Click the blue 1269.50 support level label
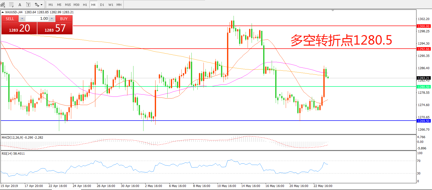Viewport: 432px width, 190px height. (x=423, y=121)
